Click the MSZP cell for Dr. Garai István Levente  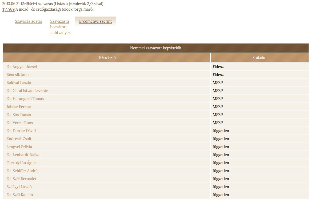pyautogui.click(x=260, y=91)
